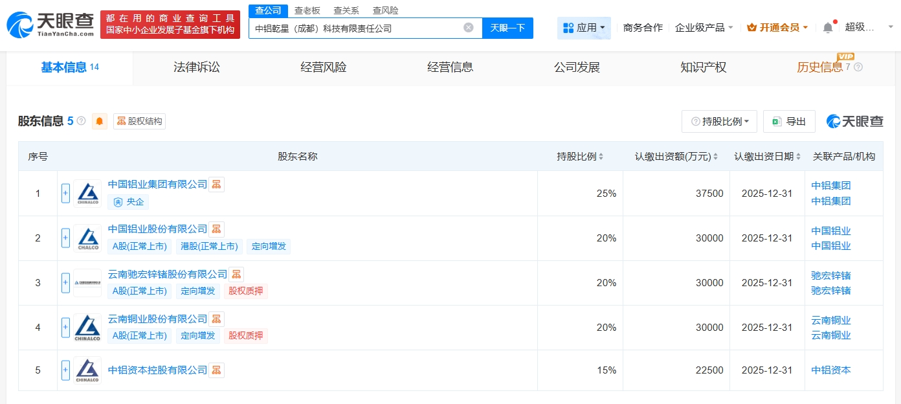Expand the 企业级产品 dropdown
The image size is (901, 404).
[x=704, y=28]
